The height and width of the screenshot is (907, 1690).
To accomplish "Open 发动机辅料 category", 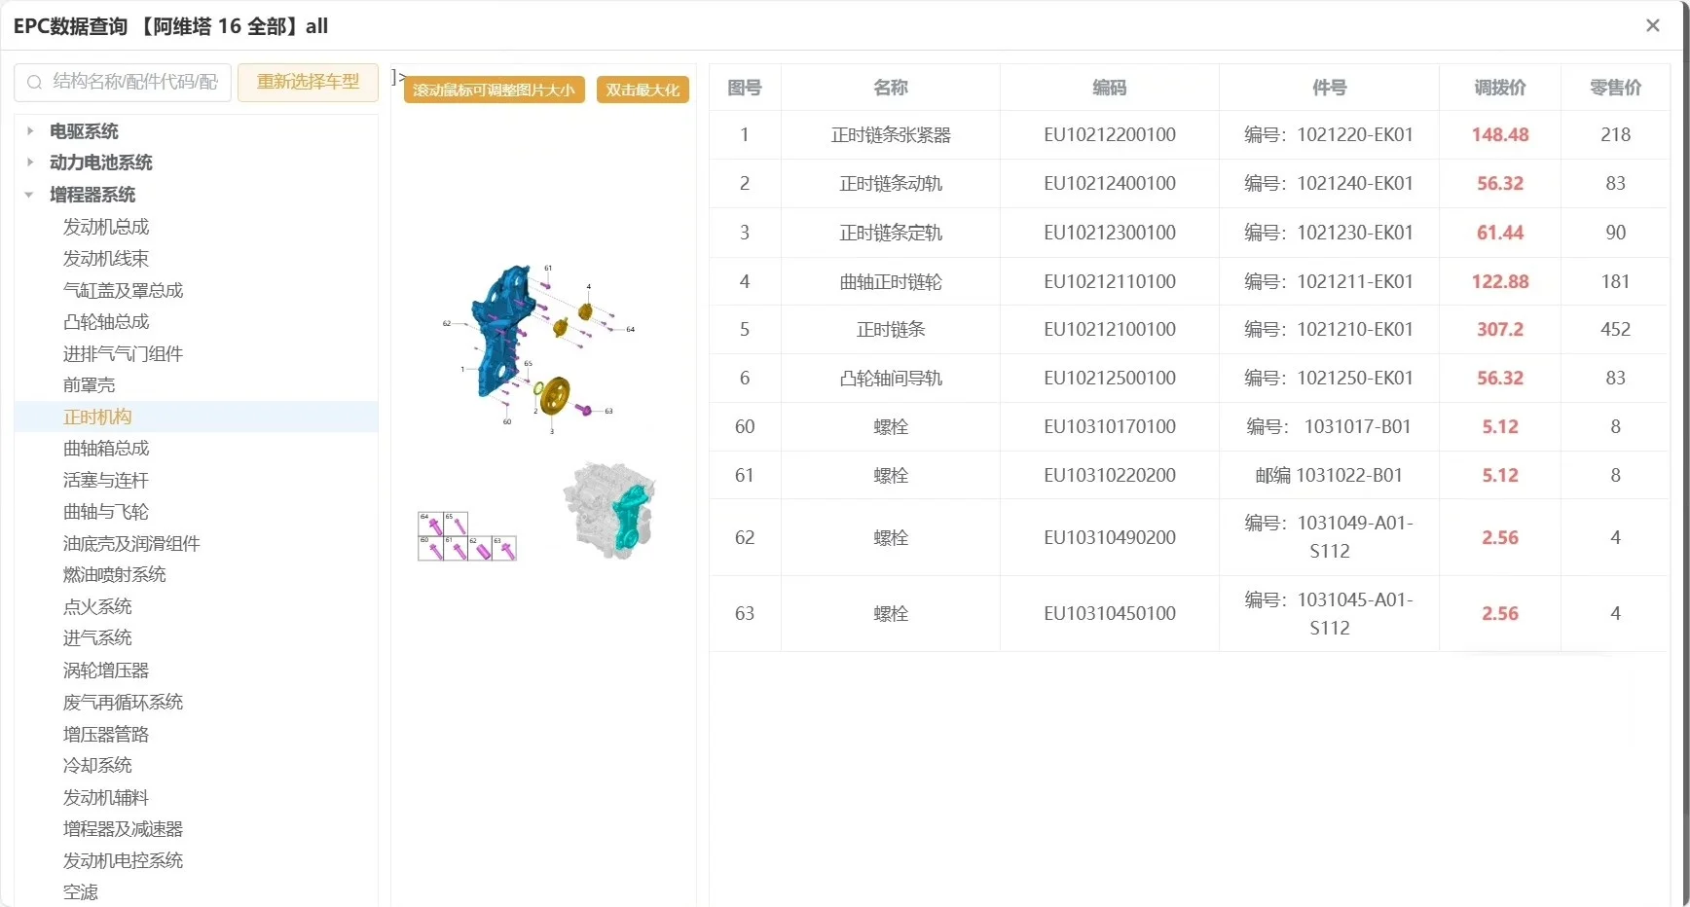I will click(106, 798).
